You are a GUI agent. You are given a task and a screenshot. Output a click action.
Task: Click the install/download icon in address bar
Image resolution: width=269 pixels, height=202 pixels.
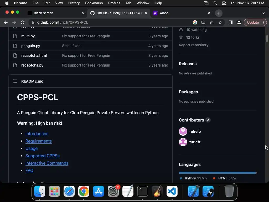[x=203, y=22]
